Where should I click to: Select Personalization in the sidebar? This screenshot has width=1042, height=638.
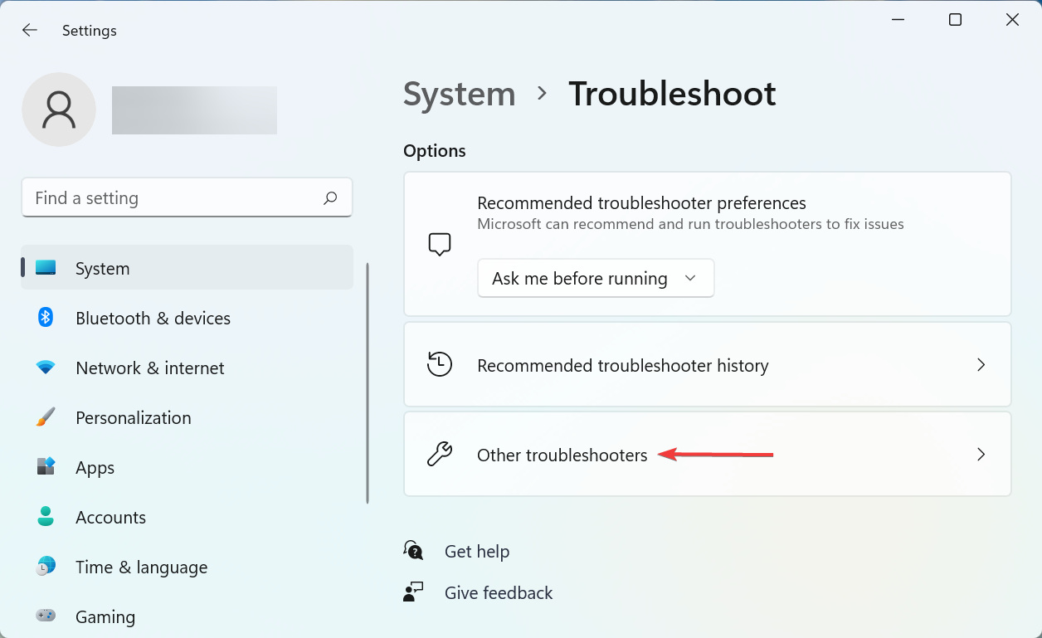[187, 417]
